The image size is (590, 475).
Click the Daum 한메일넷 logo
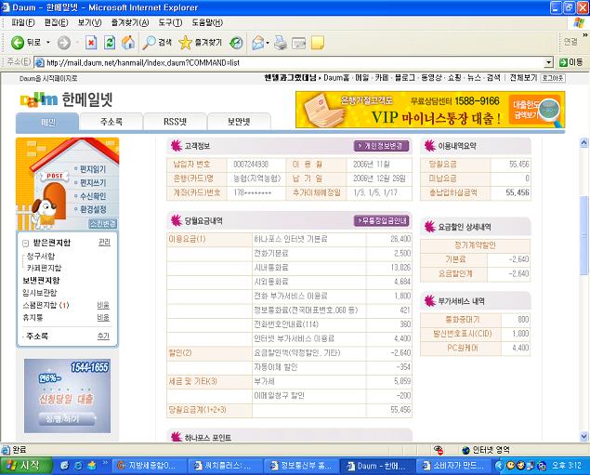pos(66,99)
